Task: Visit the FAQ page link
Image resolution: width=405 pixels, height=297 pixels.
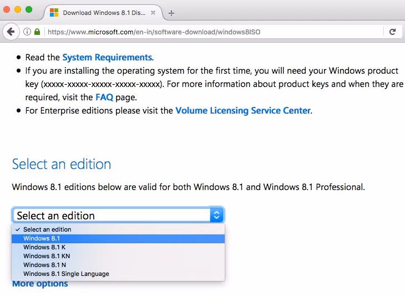Action: (104, 98)
